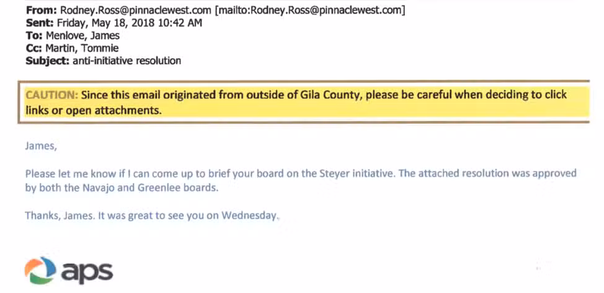
Task: Click the APS swirl logo icon
Action: point(40,270)
